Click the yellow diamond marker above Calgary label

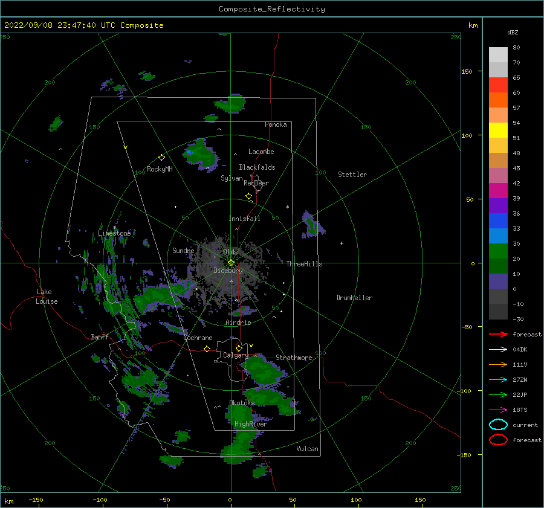click(239, 348)
